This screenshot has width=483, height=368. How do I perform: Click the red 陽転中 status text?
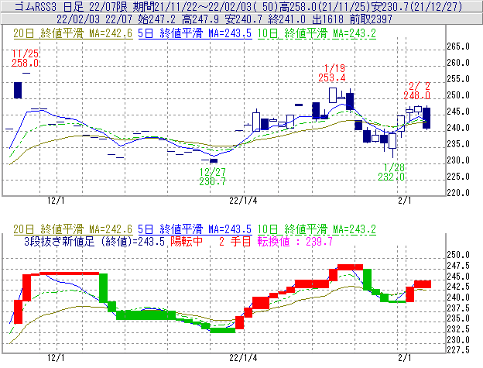[x=187, y=241]
